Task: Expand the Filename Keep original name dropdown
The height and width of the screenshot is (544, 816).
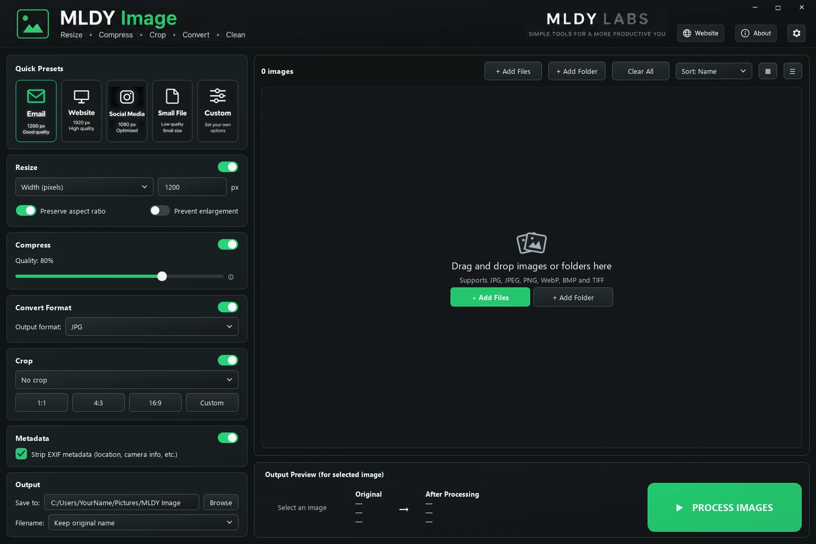Action: click(143, 523)
